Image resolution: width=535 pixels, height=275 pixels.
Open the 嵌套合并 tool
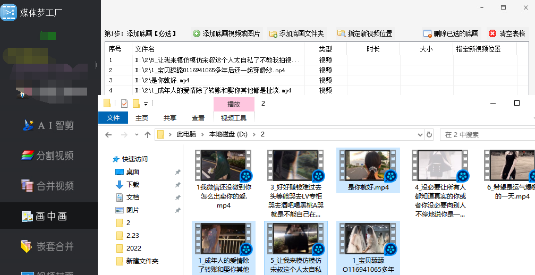click(x=47, y=246)
